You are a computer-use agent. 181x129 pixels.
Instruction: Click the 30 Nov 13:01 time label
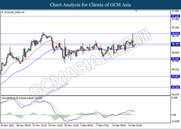72,125
